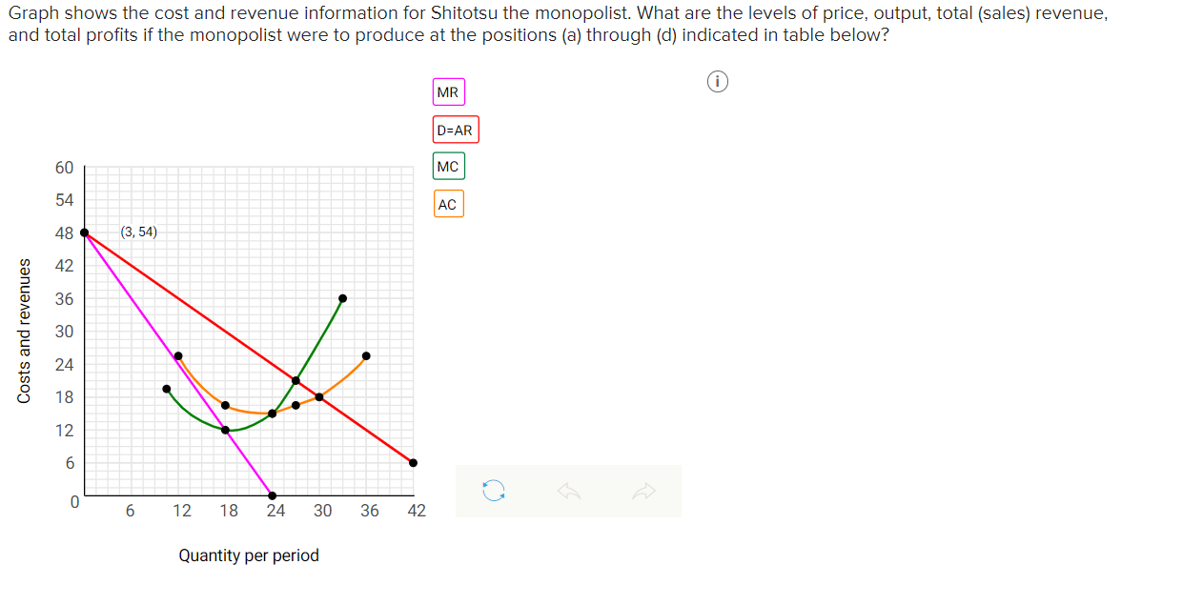Click the undo arrow icon
This screenshot has width=1203, height=605.
click(569, 491)
